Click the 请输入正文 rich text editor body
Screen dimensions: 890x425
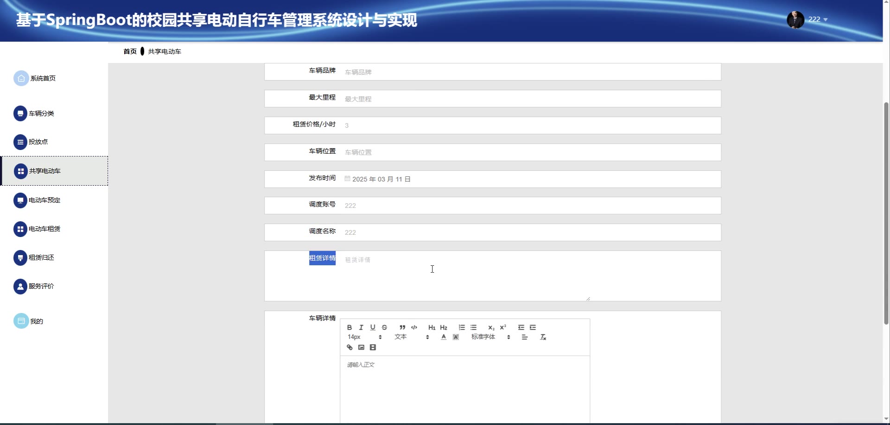click(x=465, y=390)
